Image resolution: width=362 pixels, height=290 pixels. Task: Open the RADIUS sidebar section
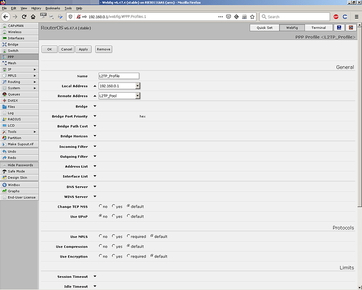click(x=19, y=119)
